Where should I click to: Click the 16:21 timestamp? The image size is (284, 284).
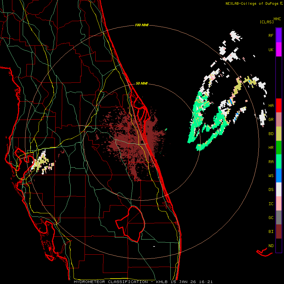tap(206, 282)
